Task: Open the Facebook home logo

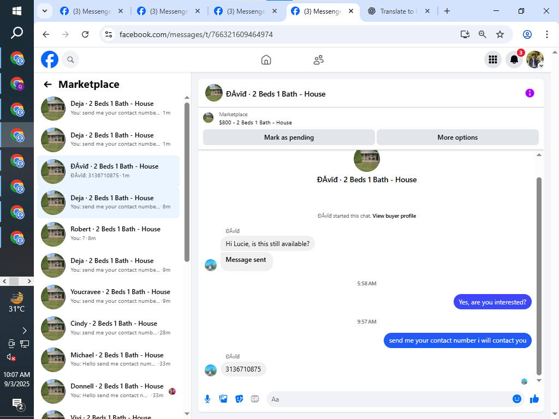Action: [x=50, y=59]
